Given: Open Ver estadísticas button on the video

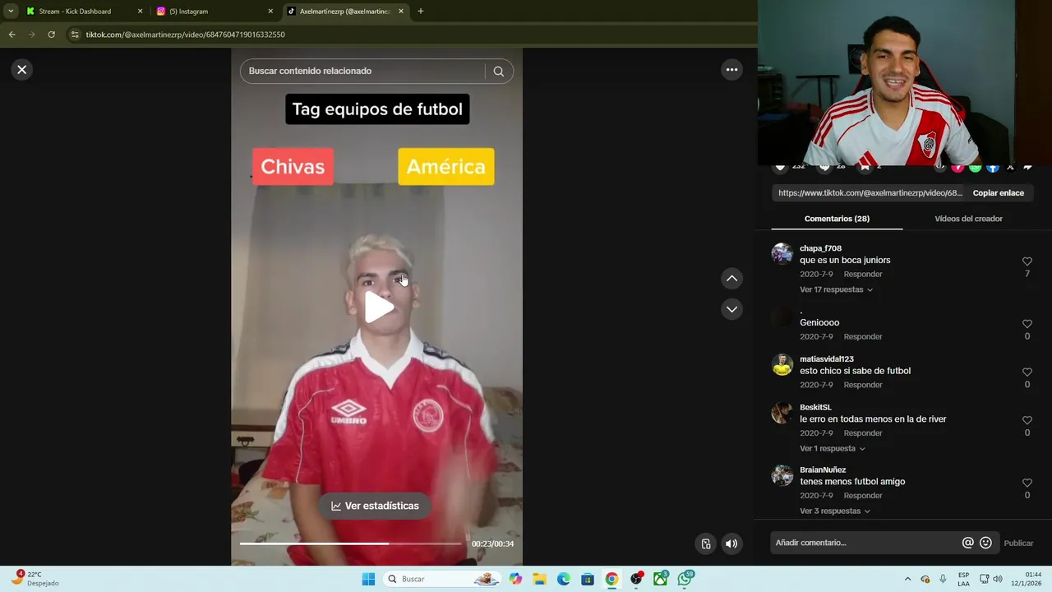Looking at the screenshot, I should tap(375, 506).
